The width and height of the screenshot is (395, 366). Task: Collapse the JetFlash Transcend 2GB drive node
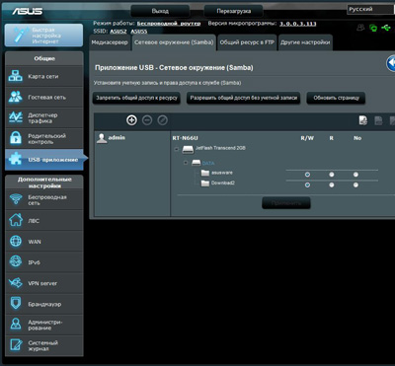tap(177, 149)
